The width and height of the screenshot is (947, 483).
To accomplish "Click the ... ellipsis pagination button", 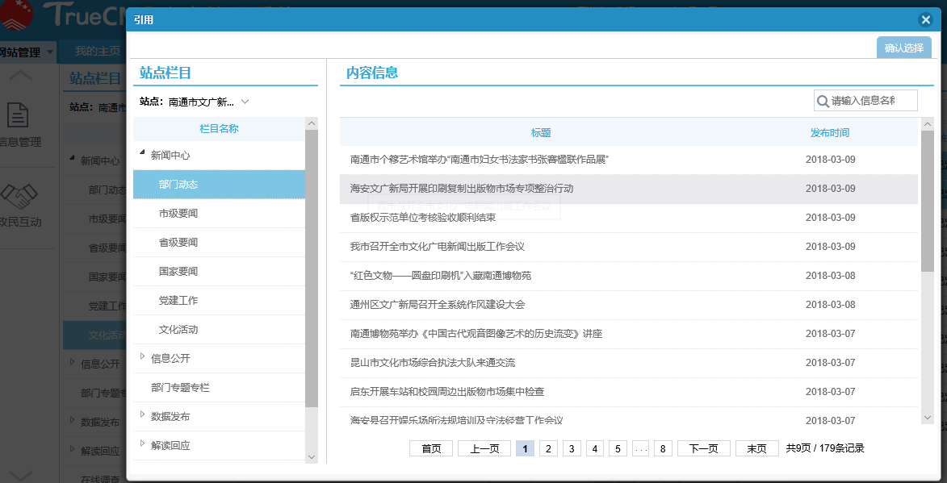I will click(x=641, y=448).
